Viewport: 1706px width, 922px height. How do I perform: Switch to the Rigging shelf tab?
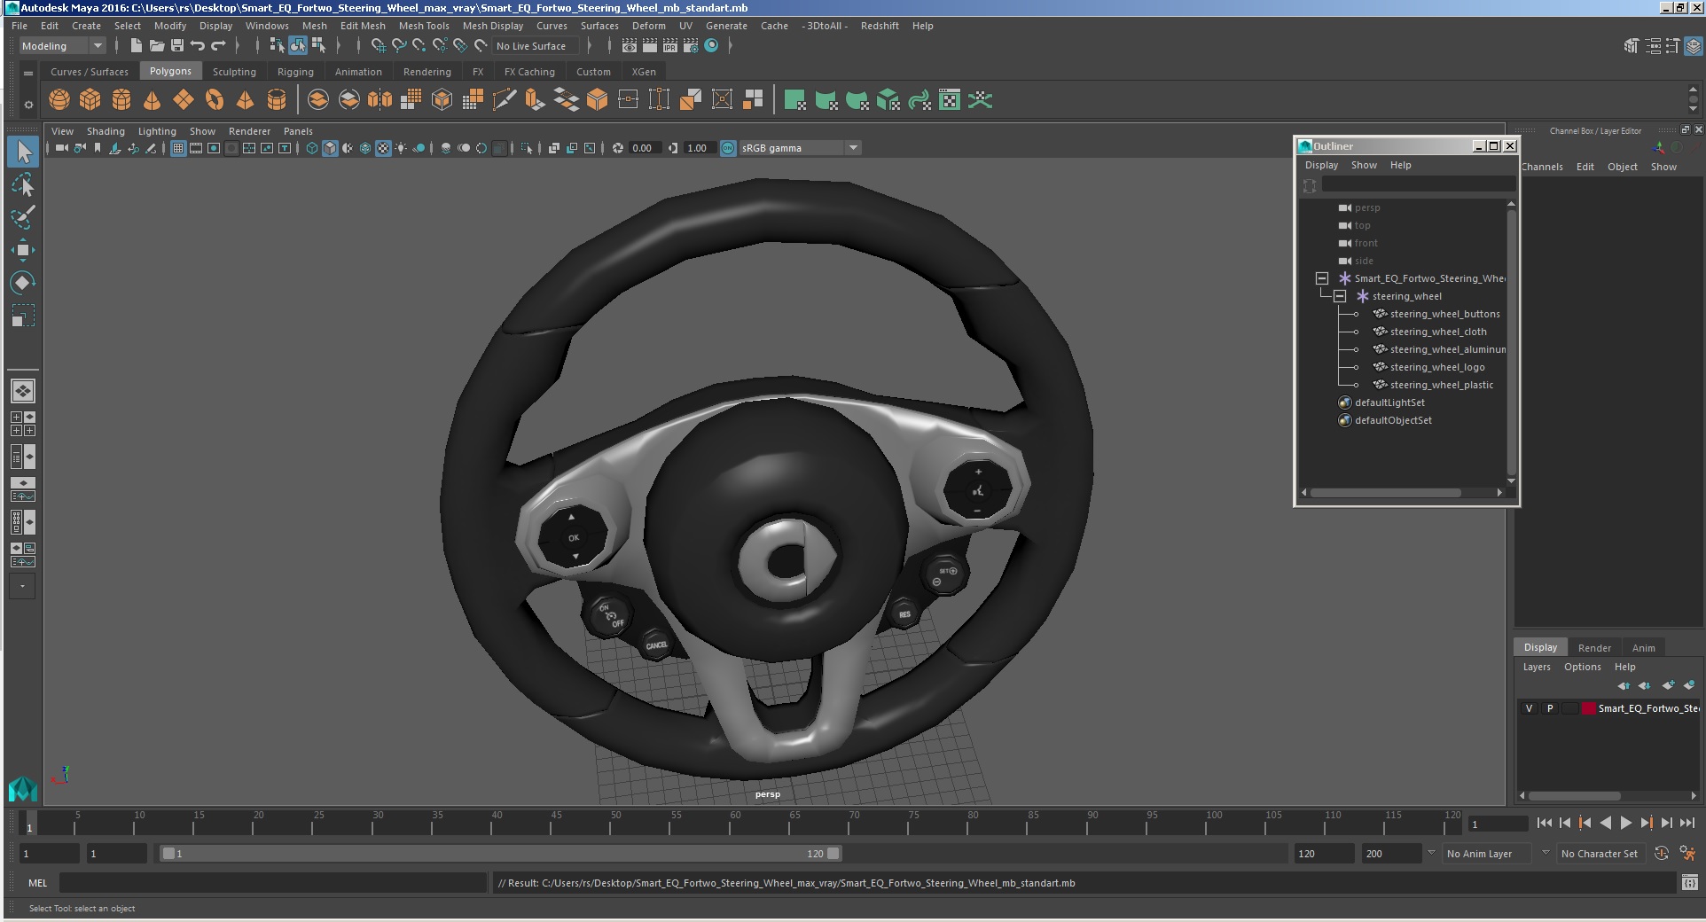pos(295,72)
